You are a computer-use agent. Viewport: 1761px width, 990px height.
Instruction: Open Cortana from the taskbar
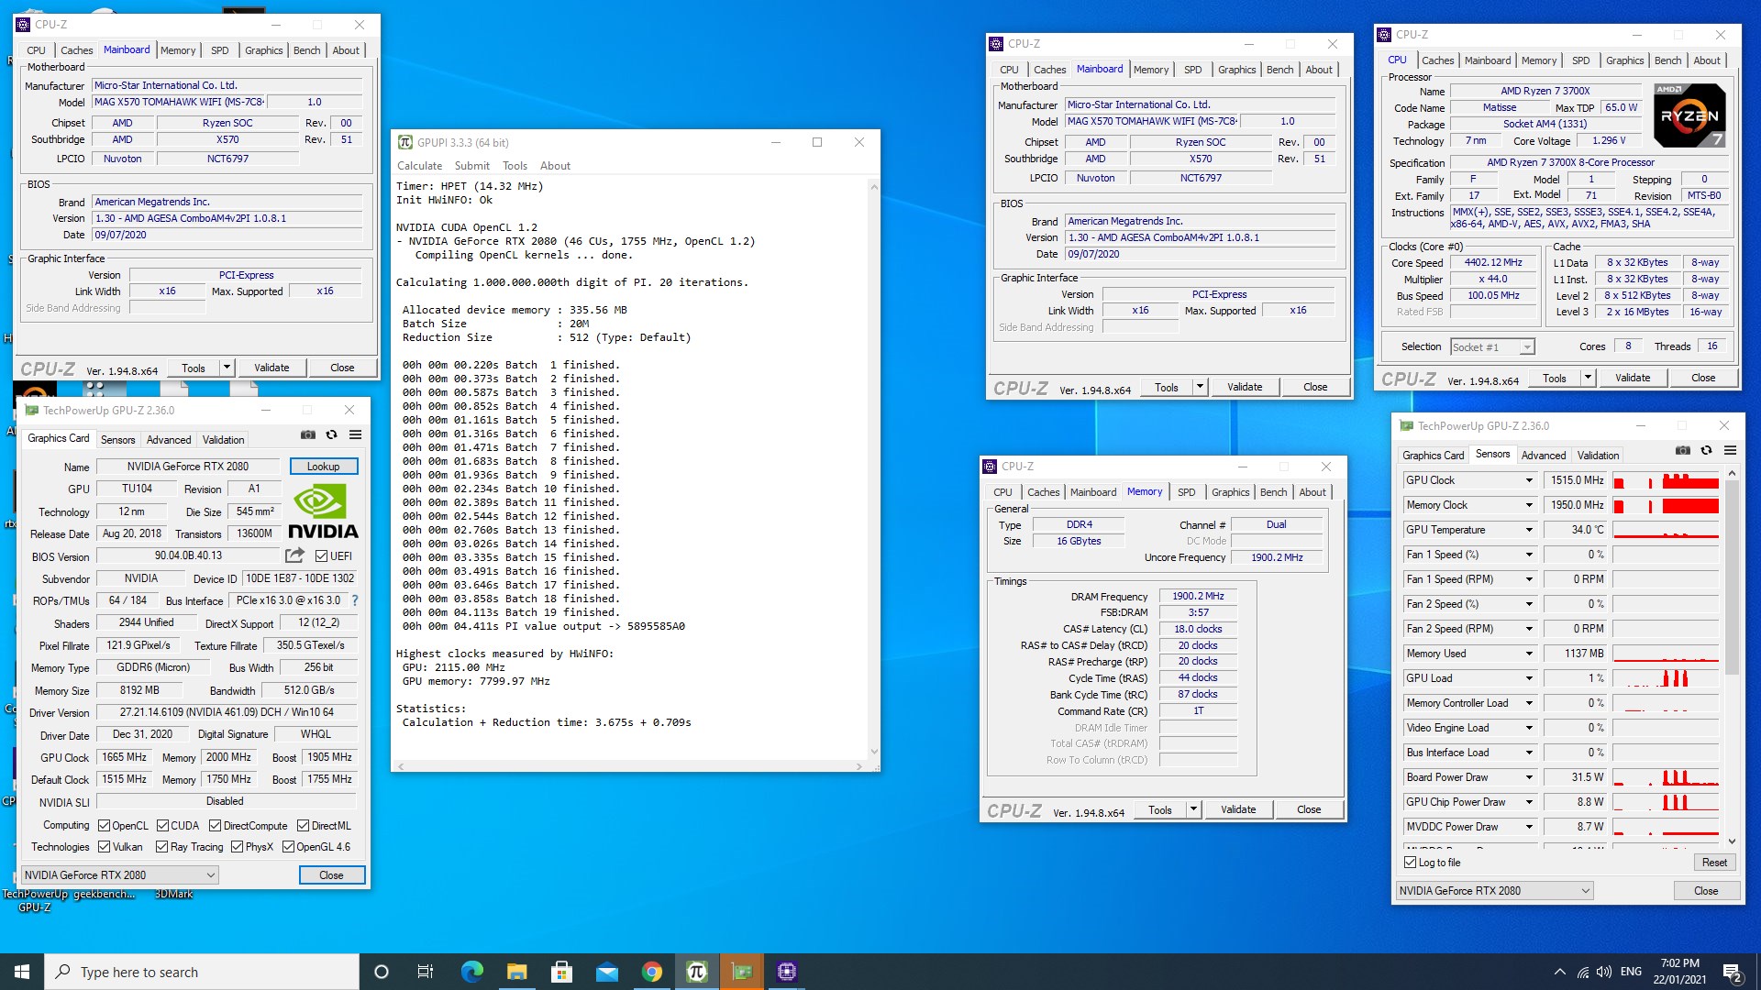click(x=382, y=972)
